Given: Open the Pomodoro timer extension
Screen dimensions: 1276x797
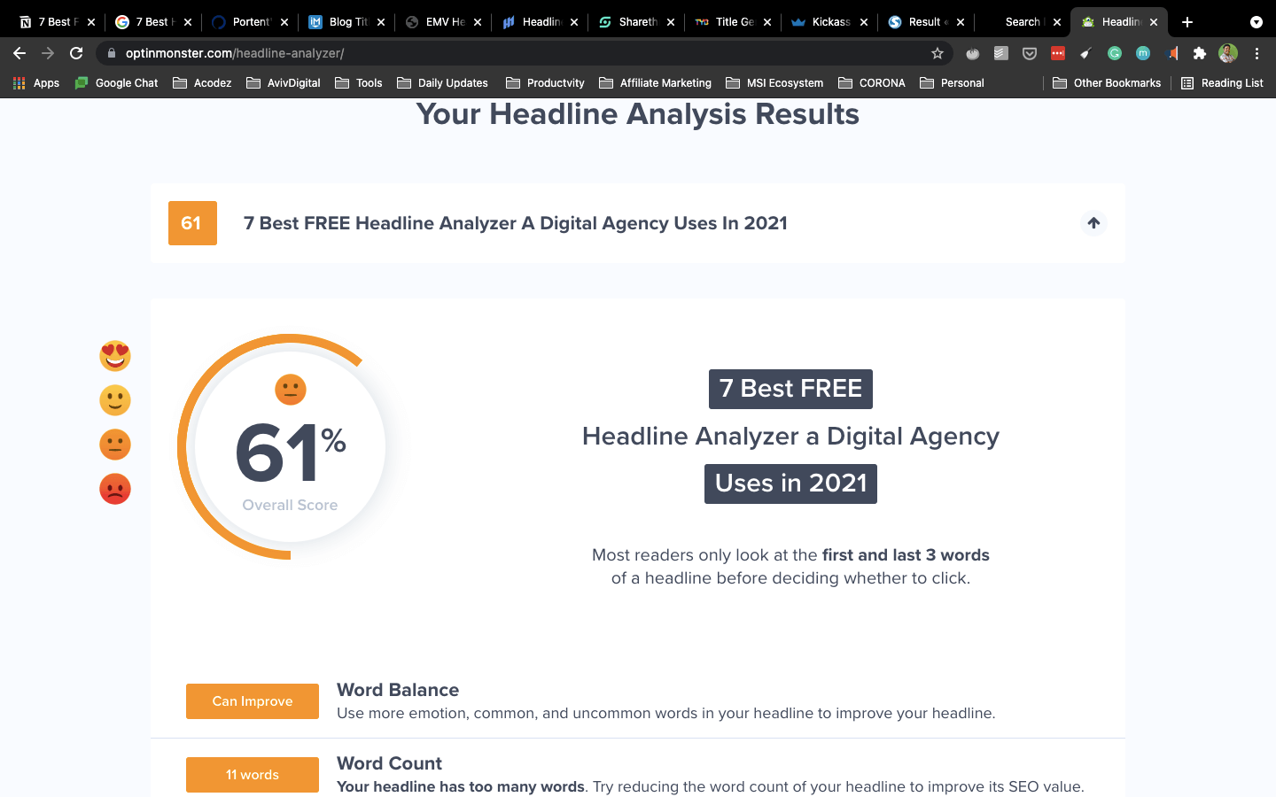Looking at the screenshot, I should tap(972, 53).
